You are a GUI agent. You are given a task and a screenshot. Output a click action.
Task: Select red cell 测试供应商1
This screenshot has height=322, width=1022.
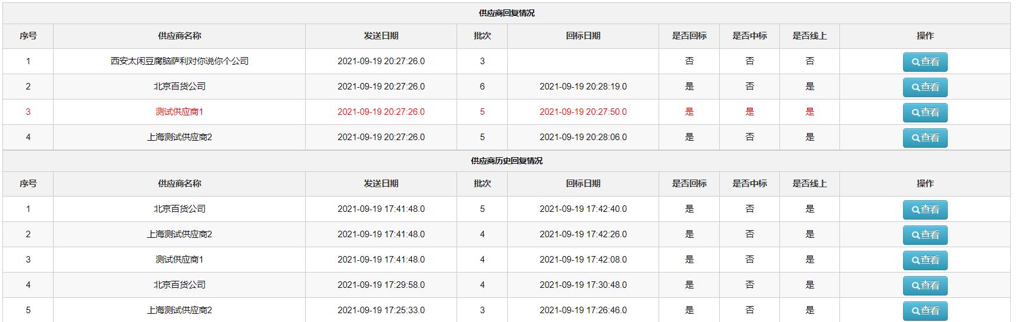[x=179, y=112]
